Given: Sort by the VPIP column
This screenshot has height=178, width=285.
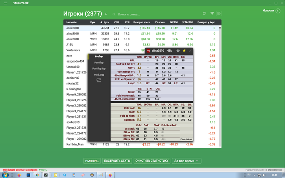Looking at the screenshot, I should point(116,22).
